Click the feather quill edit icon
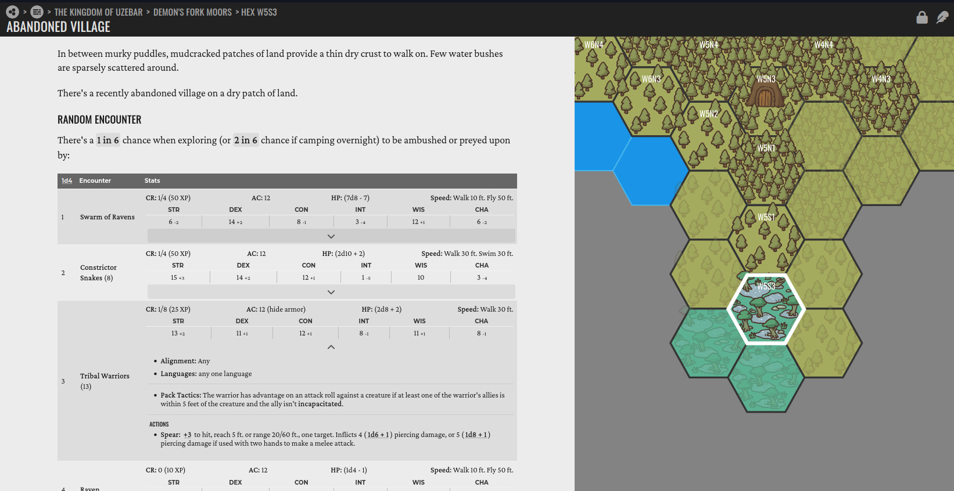This screenshot has height=491, width=954. pyautogui.click(x=942, y=17)
